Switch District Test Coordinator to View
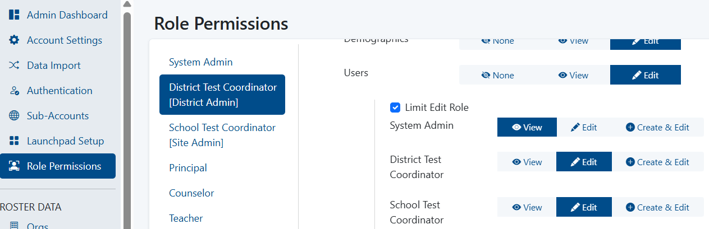Image resolution: width=709 pixels, height=229 pixels. coord(527,162)
